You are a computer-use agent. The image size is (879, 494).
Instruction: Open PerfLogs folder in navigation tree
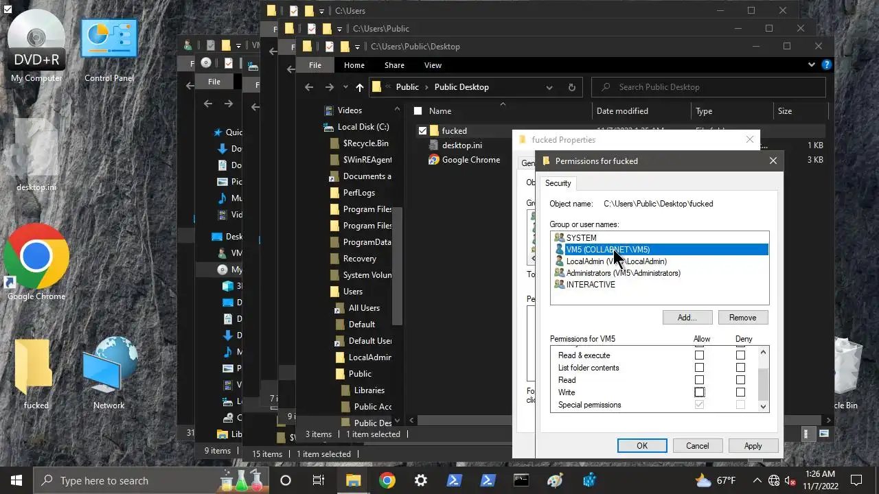[x=359, y=193]
